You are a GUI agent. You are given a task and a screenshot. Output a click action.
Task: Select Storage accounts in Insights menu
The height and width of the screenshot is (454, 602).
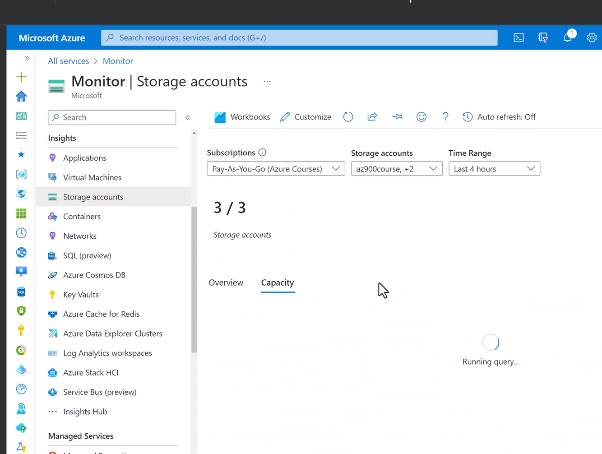click(x=113, y=197)
